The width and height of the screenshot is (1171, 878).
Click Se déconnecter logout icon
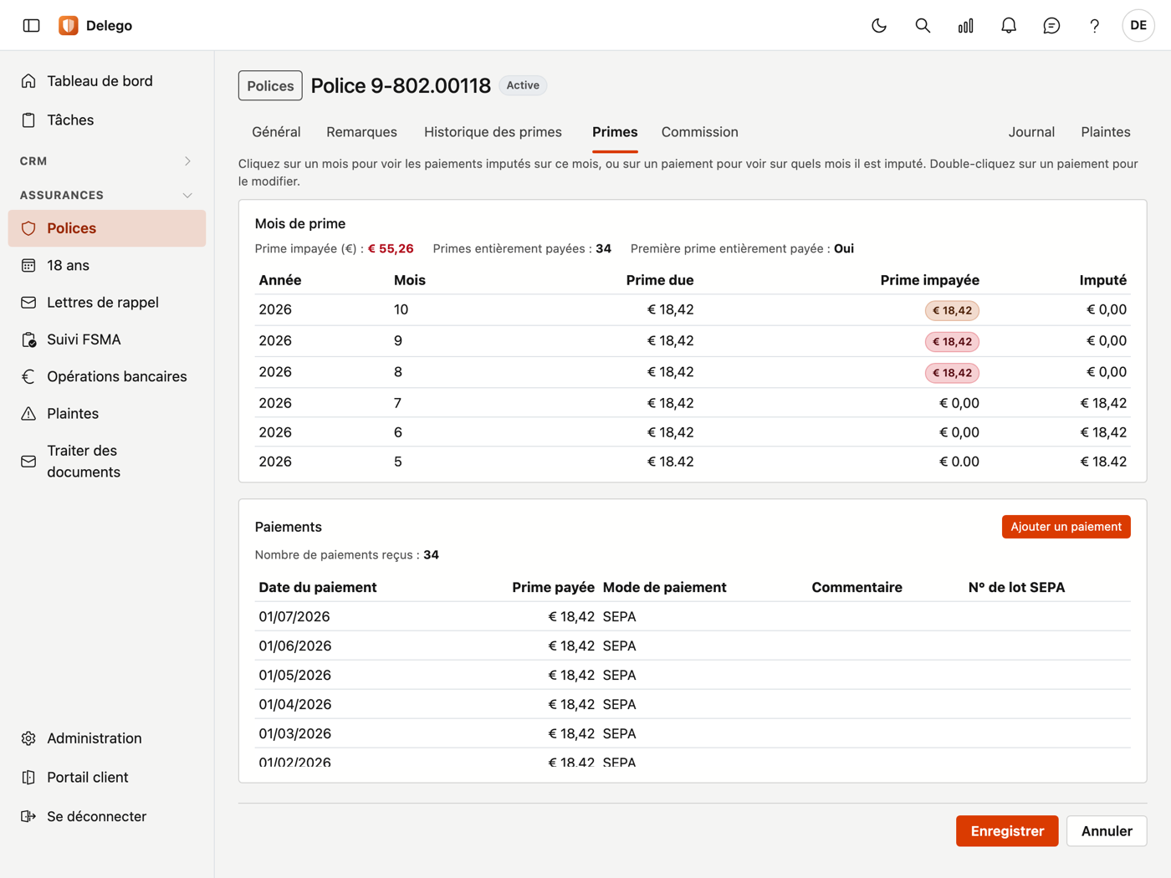click(28, 817)
